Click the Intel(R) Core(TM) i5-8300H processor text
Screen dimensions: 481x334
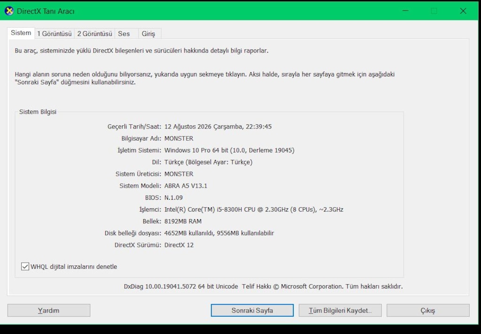tap(254, 210)
